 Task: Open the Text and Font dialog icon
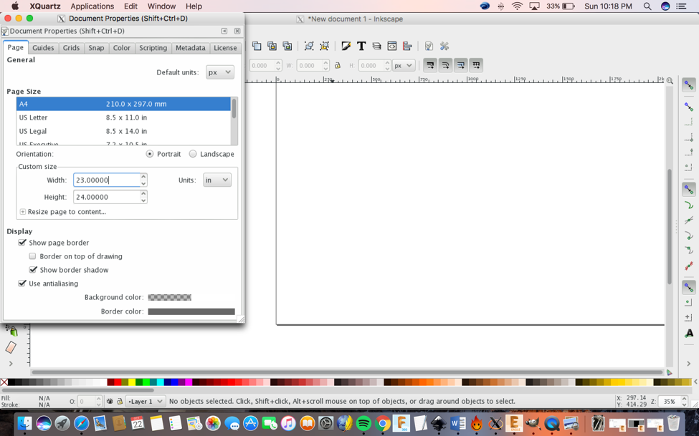pos(361,46)
